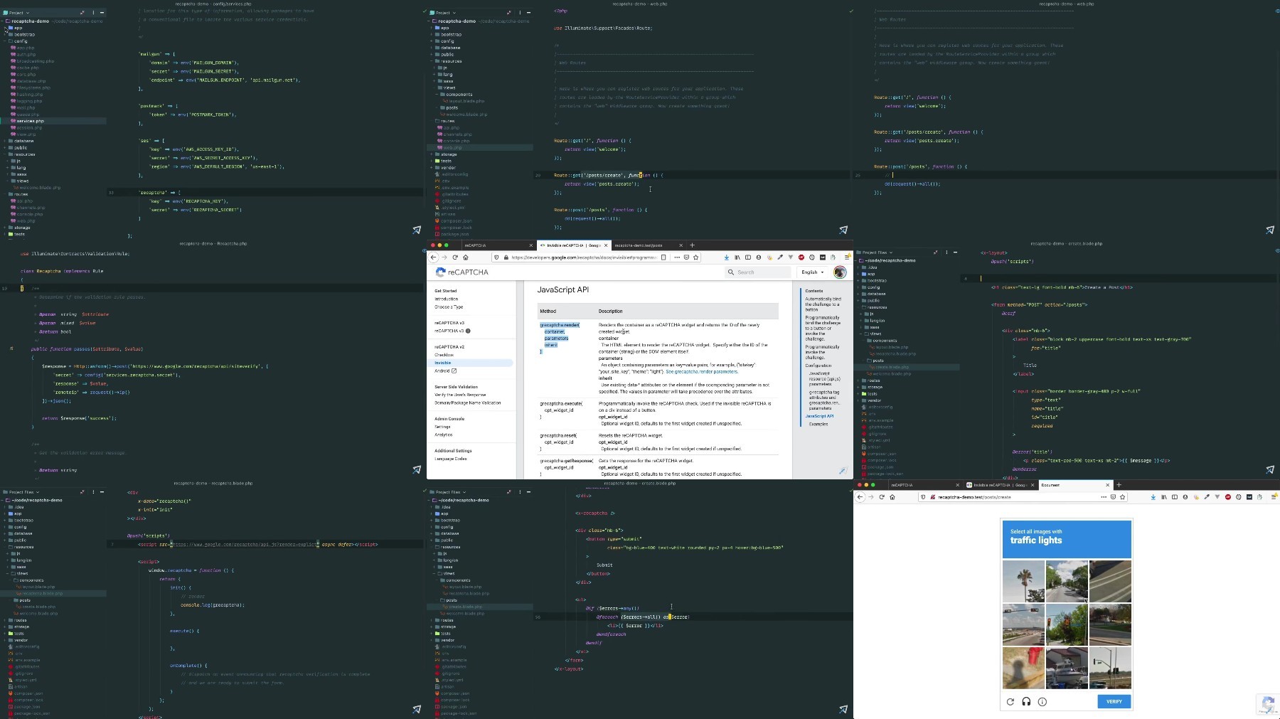Image resolution: width=1280 pixels, height=719 pixels.
Task: Switch to Invisible reCAPTCHA tab in captcha browser
Action: pos(1000,485)
